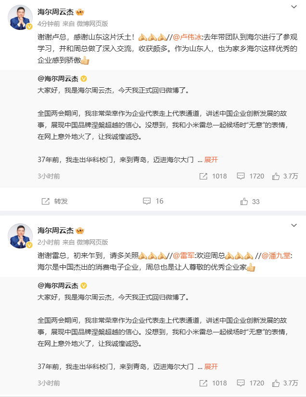Click the share icon in second quoted post
Image resolution: width=306 pixels, height=397 pixels.
[x=204, y=383]
